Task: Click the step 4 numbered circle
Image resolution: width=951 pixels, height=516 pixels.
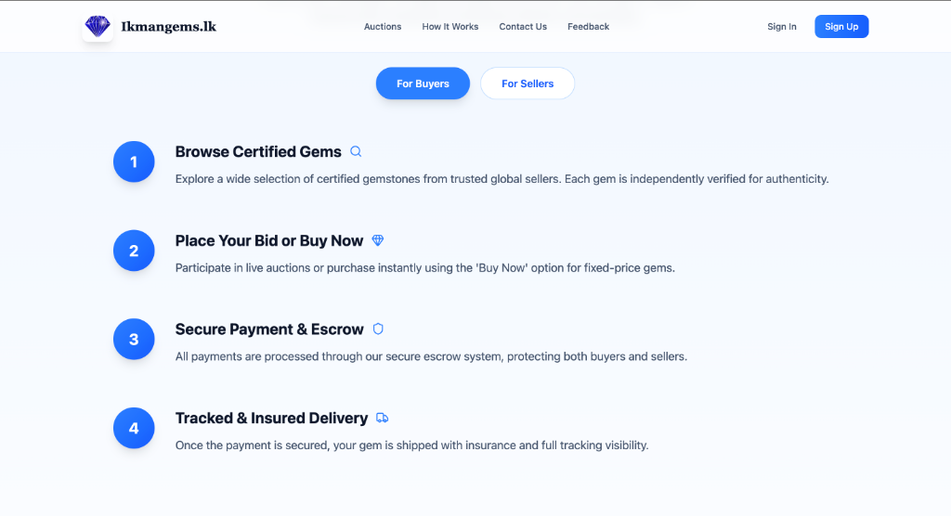Action: click(x=134, y=428)
